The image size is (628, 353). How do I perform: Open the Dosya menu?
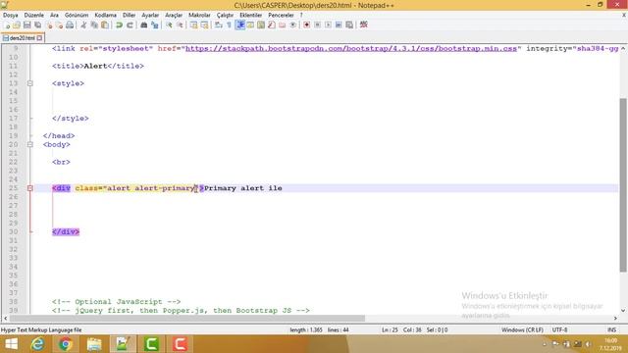tap(11, 15)
